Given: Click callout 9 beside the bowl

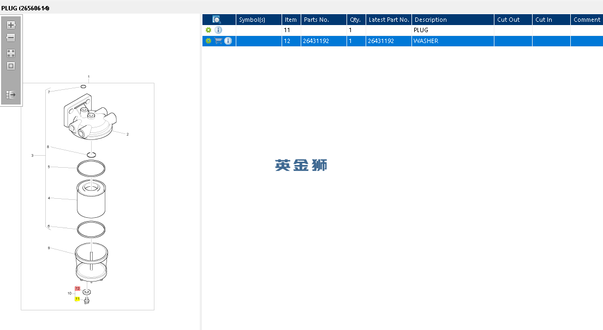Looking at the screenshot, I should [49, 248].
